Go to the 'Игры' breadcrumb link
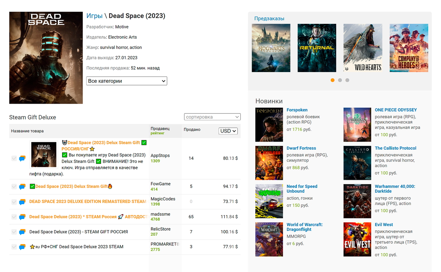Image resolution: width=441 pixels, height=272 pixels. point(94,16)
